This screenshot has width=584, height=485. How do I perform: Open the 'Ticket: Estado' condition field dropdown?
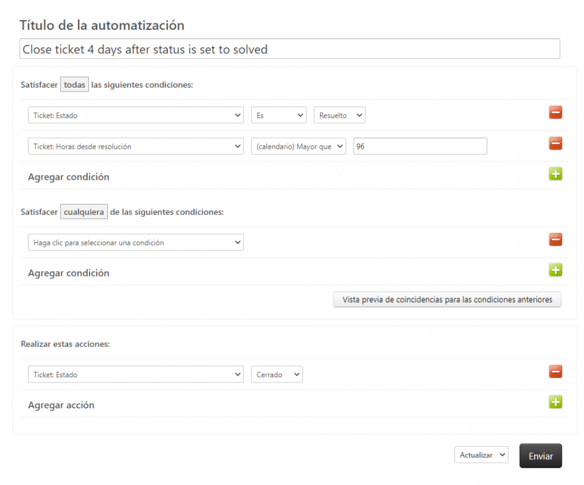tap(136, 116)
